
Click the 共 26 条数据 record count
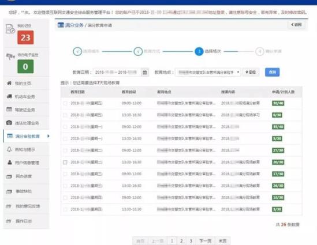pyautogui.click(x=288, y=224)
